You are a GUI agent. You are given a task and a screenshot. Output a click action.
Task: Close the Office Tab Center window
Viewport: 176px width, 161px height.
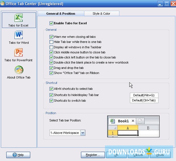(x=173, y=4)
